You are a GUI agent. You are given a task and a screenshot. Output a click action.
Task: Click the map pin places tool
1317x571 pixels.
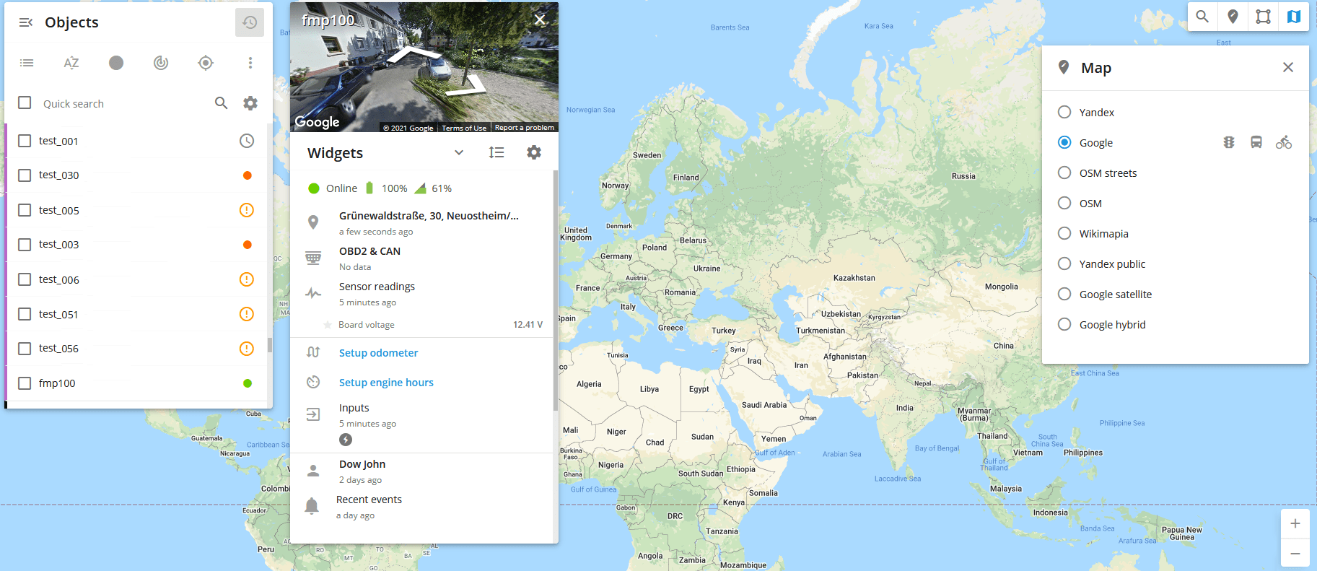[x=1233, y=16]
